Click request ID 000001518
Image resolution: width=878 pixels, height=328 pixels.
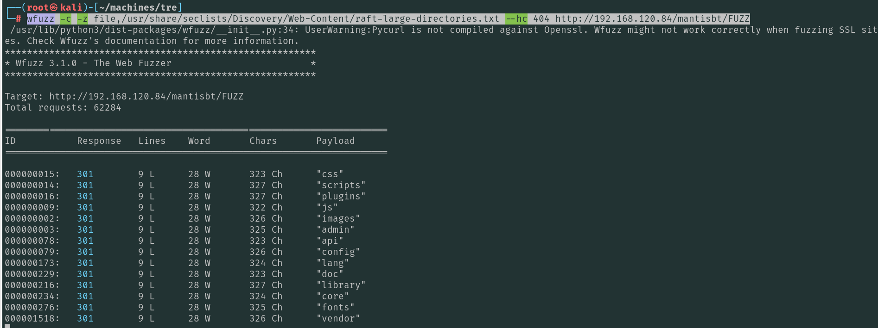coord(32,318)
